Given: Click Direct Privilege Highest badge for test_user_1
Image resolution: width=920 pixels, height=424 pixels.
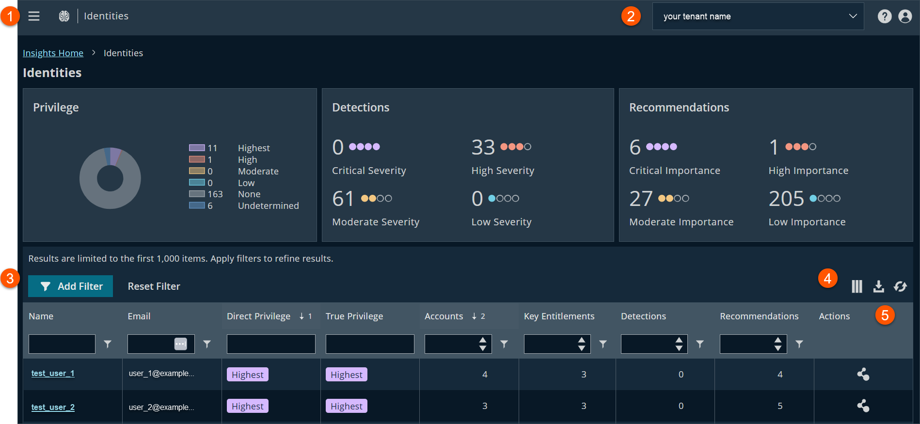Looking at the screenshot, I should tap(248, 375).
